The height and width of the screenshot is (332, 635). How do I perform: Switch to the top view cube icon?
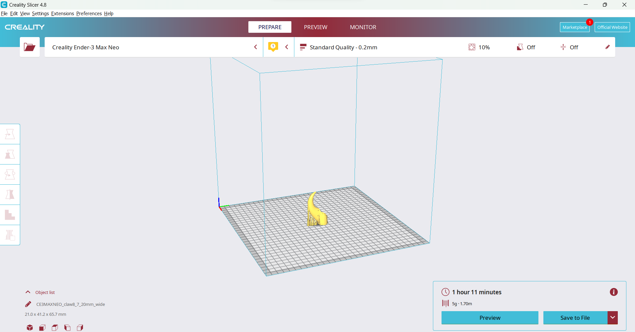point(55,328)
